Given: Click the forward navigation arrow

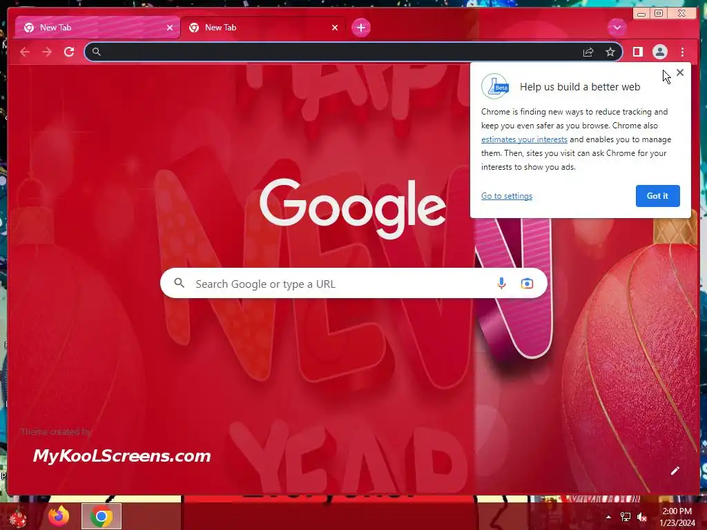Looking at the screenshot, I should pos(47,52).
